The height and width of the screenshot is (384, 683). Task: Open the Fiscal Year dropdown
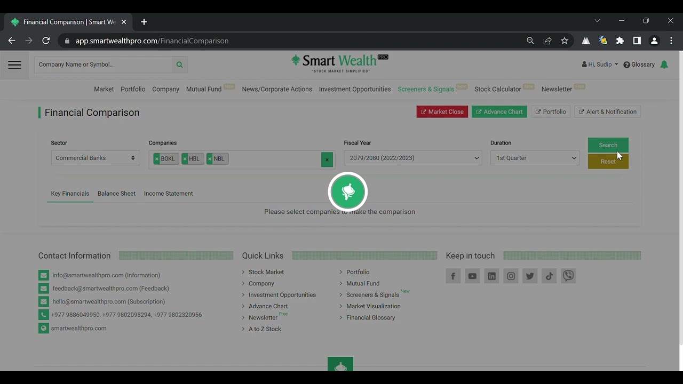click(413, 158)
